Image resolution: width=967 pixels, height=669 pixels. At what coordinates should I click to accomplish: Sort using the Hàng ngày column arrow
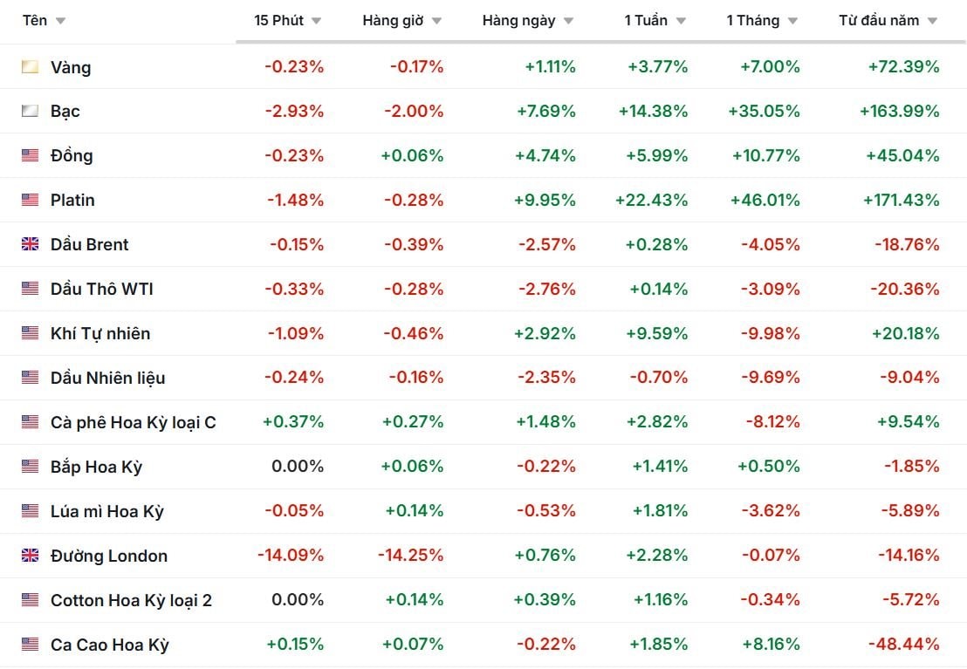pyautogui.click(x=568, y=21)
